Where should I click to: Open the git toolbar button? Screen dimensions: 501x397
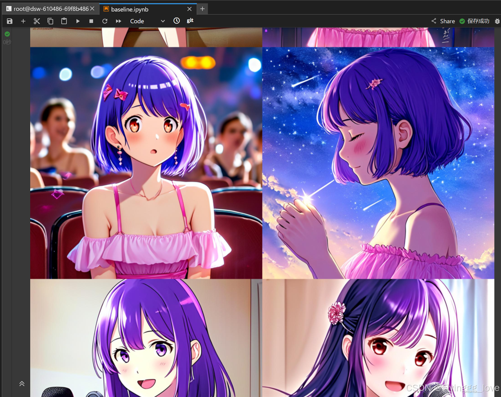click(x=190, y=21)
